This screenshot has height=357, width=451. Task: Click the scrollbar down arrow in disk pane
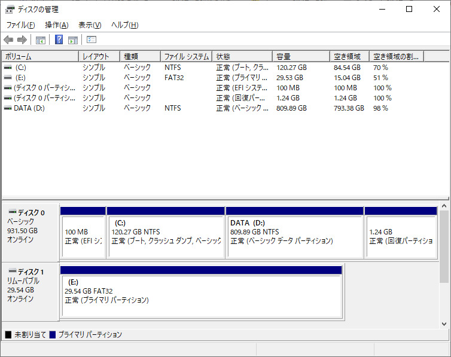coord(444,324)
